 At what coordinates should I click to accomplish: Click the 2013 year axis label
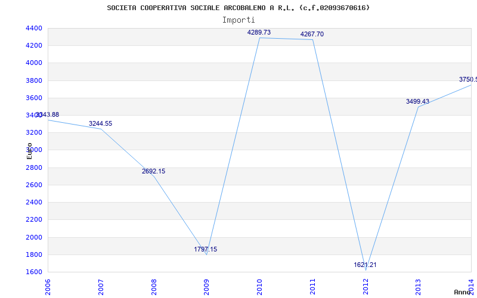pyautogui.click(x=419, y=287)
